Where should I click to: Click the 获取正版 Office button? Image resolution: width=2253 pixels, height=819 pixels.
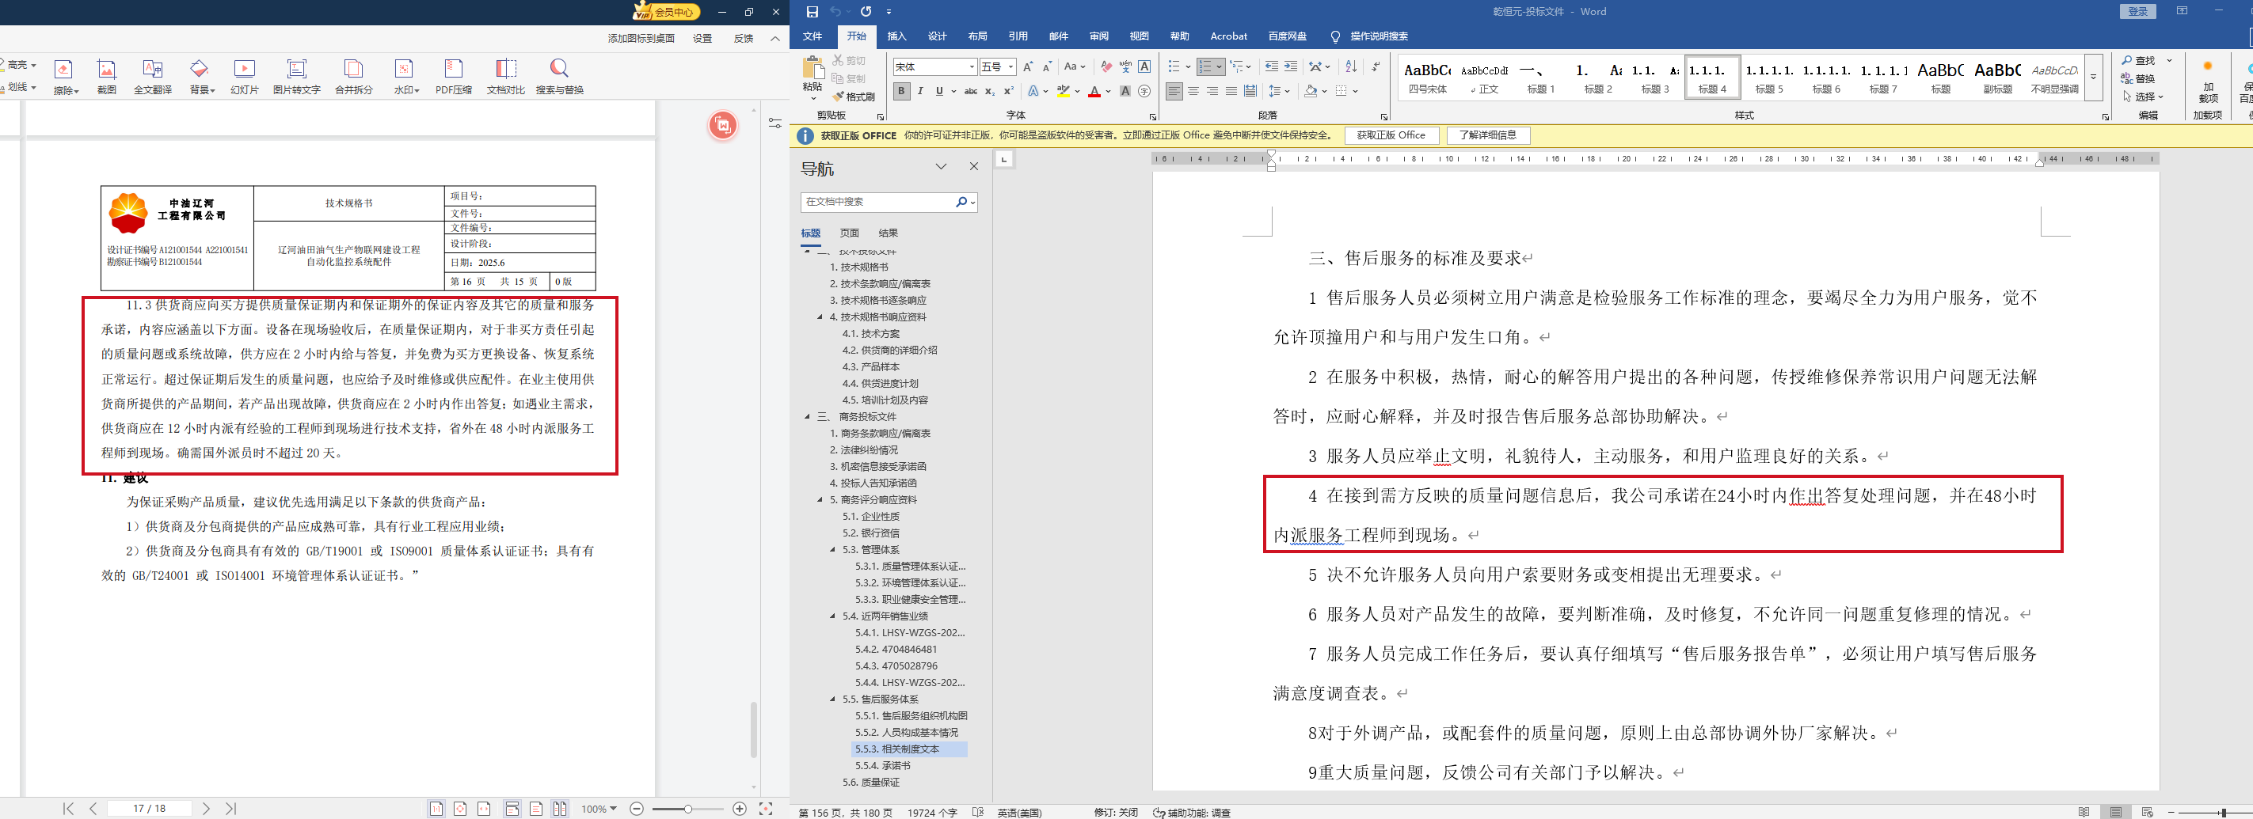(x=1391, y=135)
